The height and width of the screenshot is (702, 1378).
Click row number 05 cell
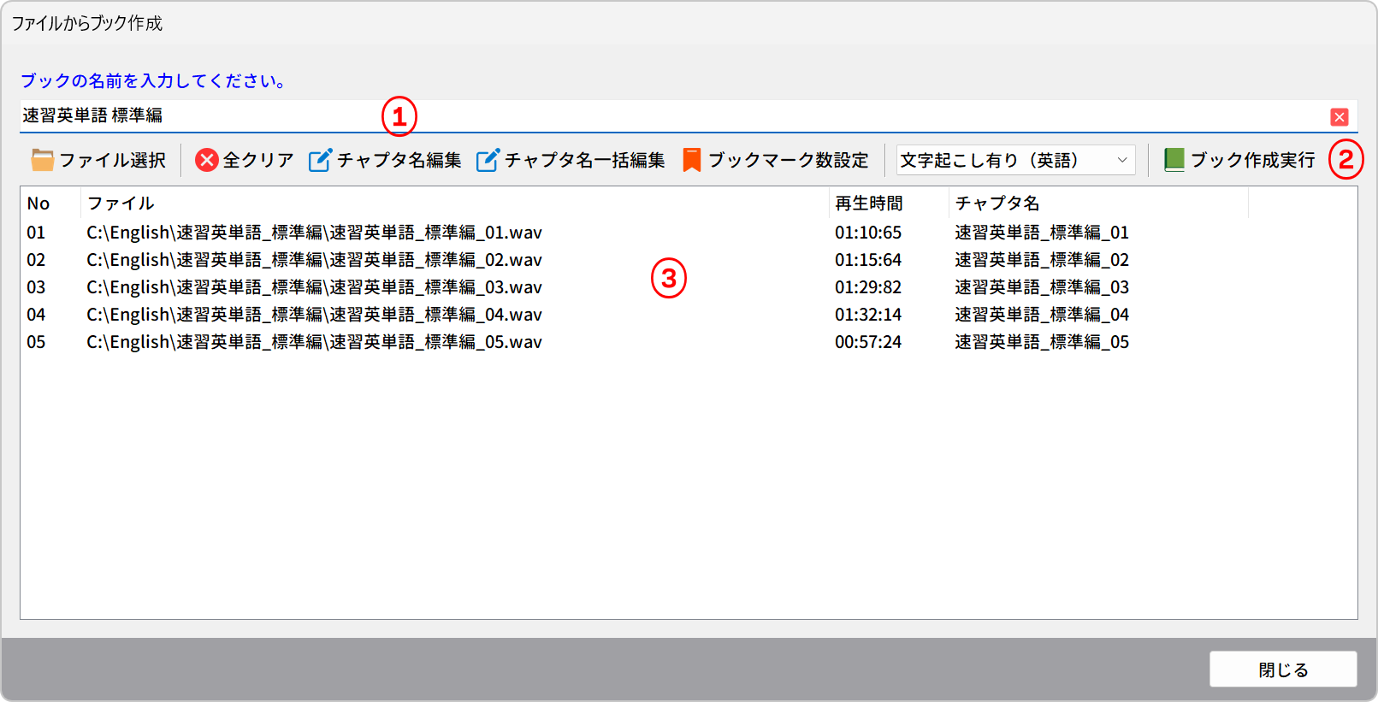coord(36,342)
